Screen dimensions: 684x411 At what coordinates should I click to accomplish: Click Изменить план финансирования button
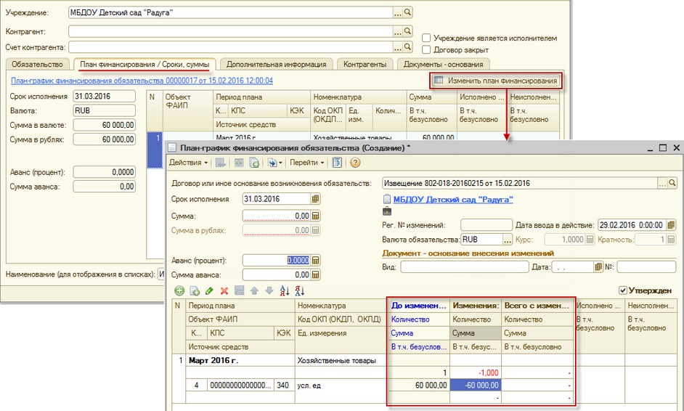[496, 81]
